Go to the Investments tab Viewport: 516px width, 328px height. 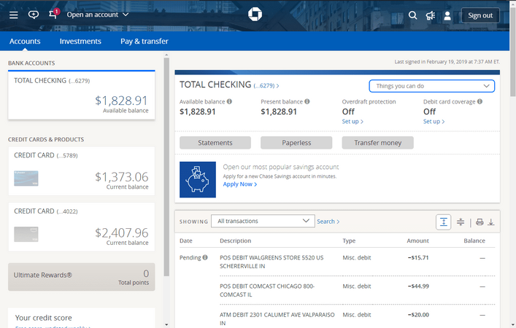(x=80, y=42)
